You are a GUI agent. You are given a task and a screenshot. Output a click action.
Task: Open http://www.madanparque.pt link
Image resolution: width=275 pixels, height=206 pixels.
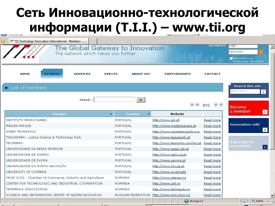tap(174, 126)
